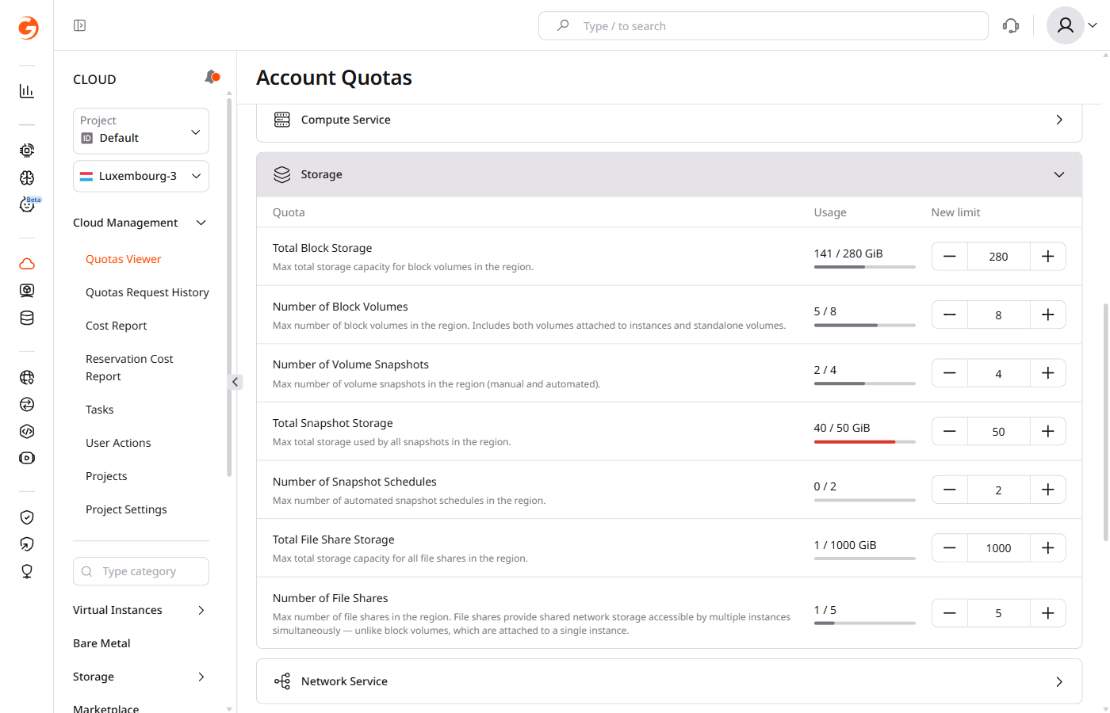Focus the top search field
This screenshot has width=1110, height=713.
coord(764,25)
